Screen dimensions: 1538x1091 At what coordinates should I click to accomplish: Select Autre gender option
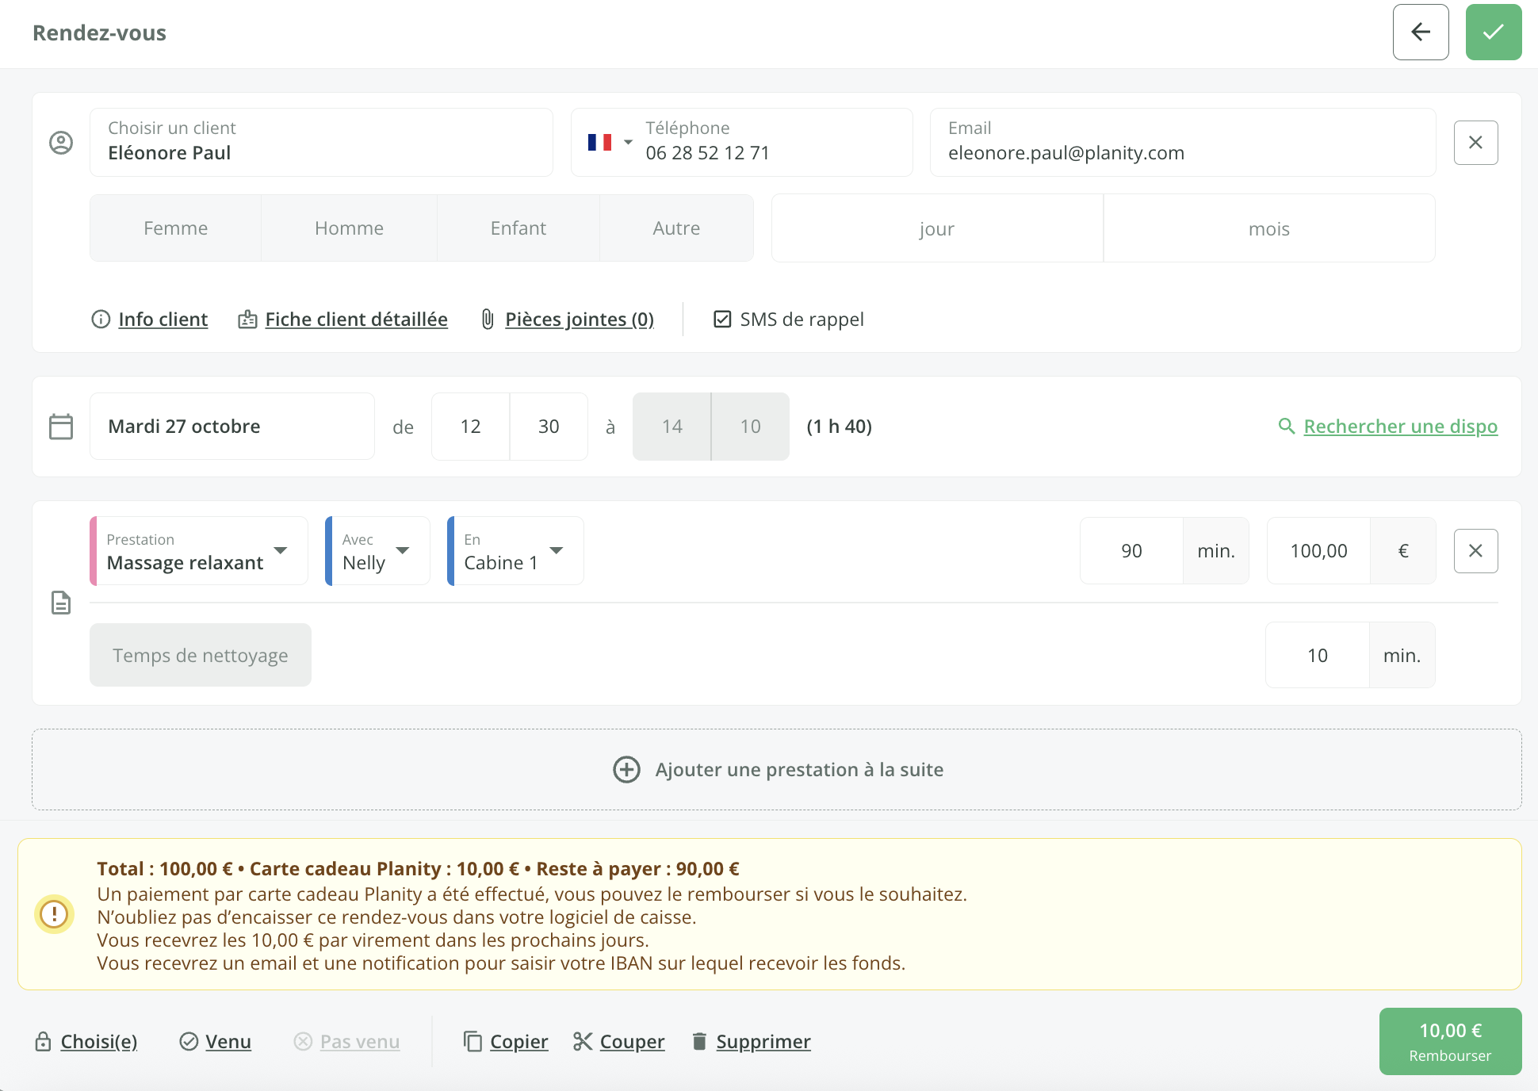(x=676, y=228)
